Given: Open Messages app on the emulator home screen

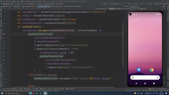Looking at the screenshot, I should pyautogui.click(x=139, y=70).
